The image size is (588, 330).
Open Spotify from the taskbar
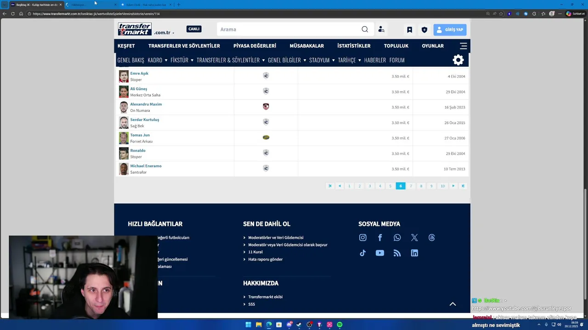pyautogui.click(x=339, y=324)
